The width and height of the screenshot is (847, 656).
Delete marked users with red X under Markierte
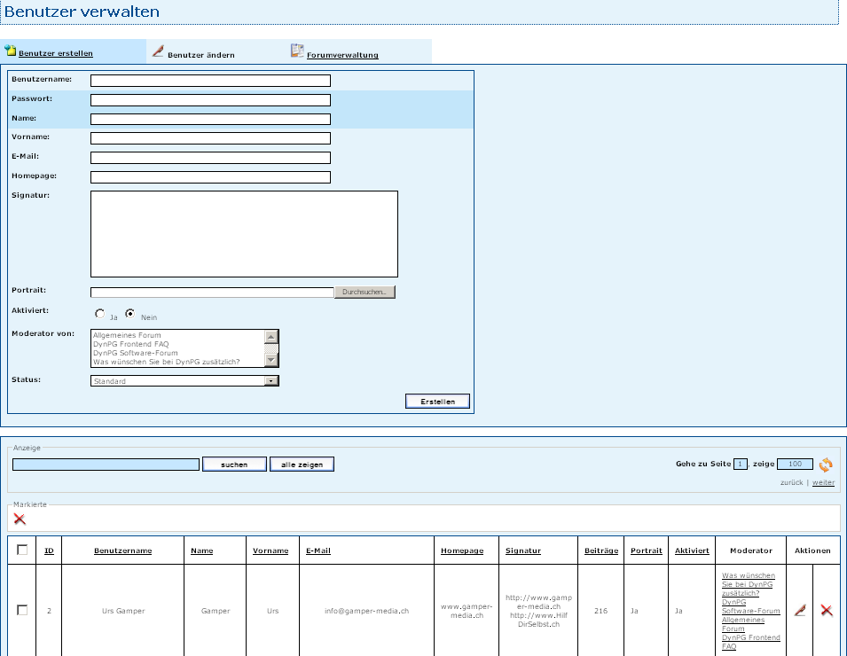coord(20,519)
